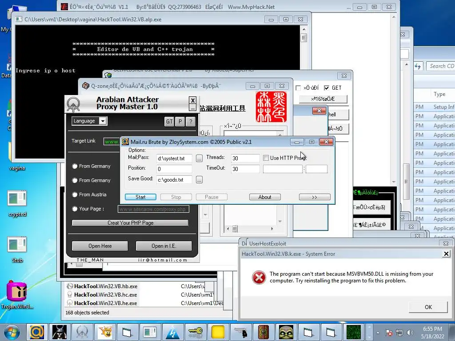
Task: Click the Q-zone window title box icon
Action: click(86, 86)
